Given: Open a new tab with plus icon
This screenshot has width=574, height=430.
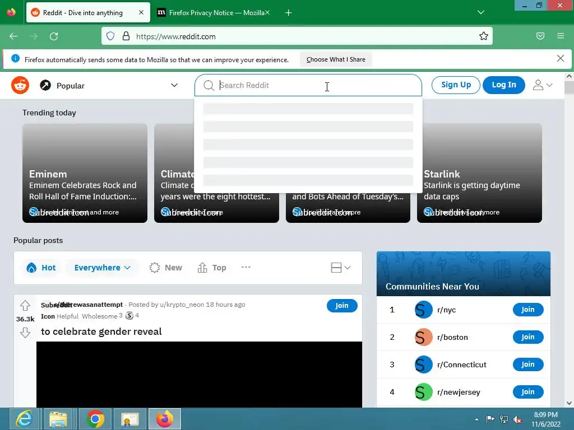Looking at the screenshot, I should pos(289,13).
